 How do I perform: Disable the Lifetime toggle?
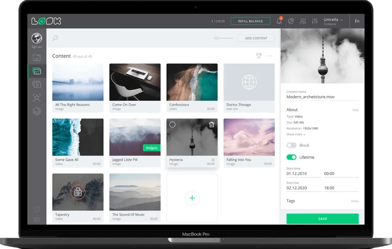[x=291, y=157]
